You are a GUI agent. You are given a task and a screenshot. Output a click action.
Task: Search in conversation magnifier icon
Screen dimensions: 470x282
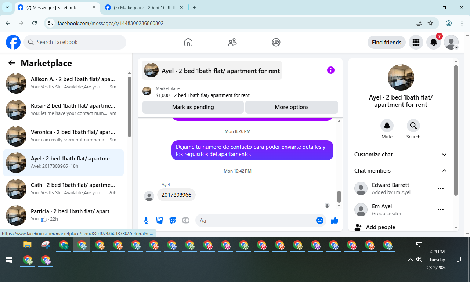point(413,126)
